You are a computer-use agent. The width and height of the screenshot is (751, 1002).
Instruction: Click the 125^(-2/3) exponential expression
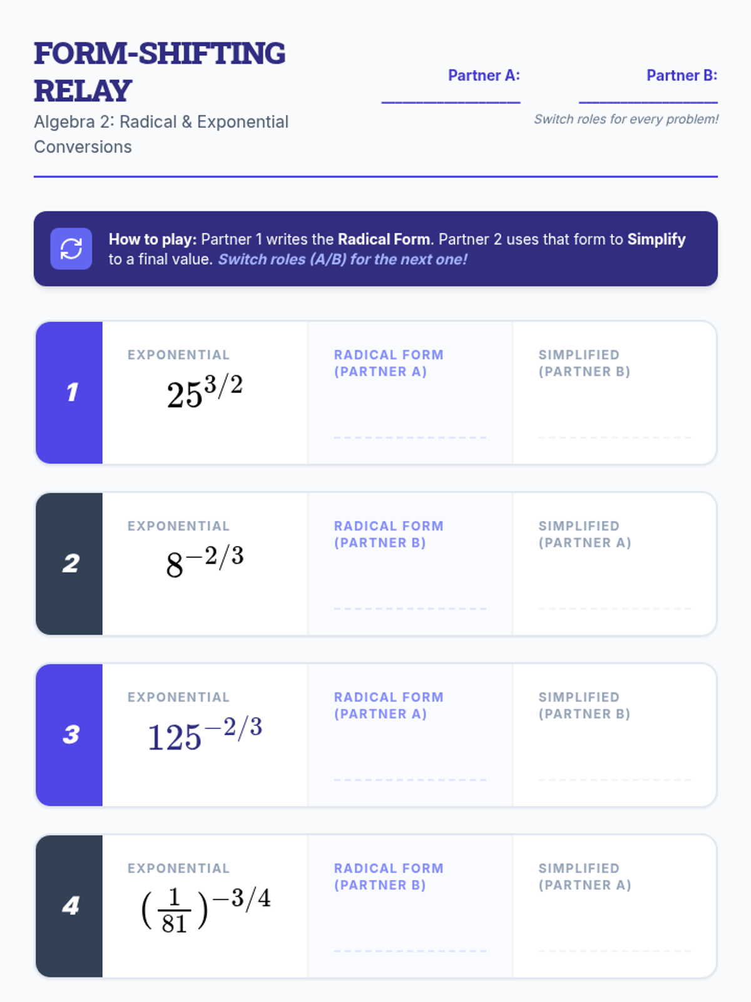click(x=205, y=734)
